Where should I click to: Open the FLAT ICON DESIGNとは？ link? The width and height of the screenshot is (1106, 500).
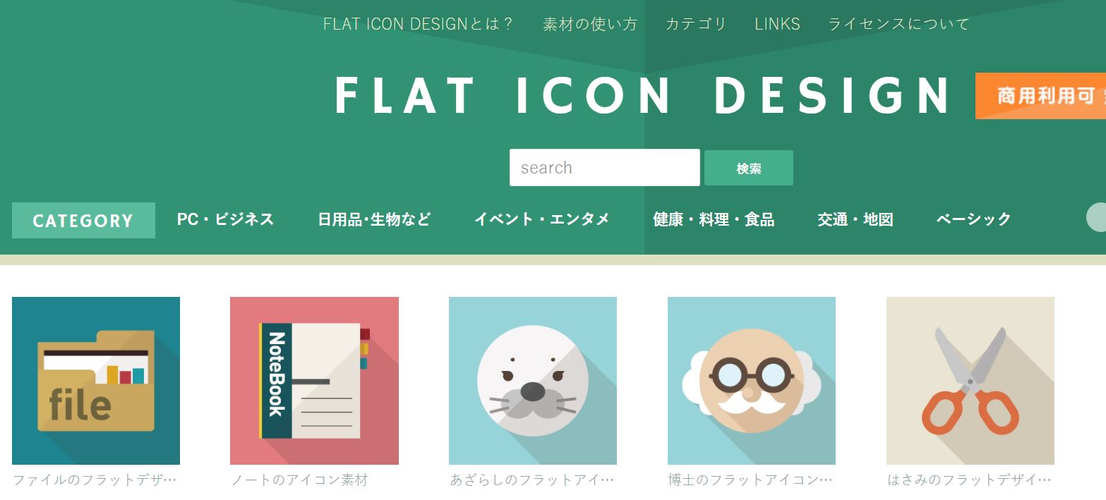(419, 24)
